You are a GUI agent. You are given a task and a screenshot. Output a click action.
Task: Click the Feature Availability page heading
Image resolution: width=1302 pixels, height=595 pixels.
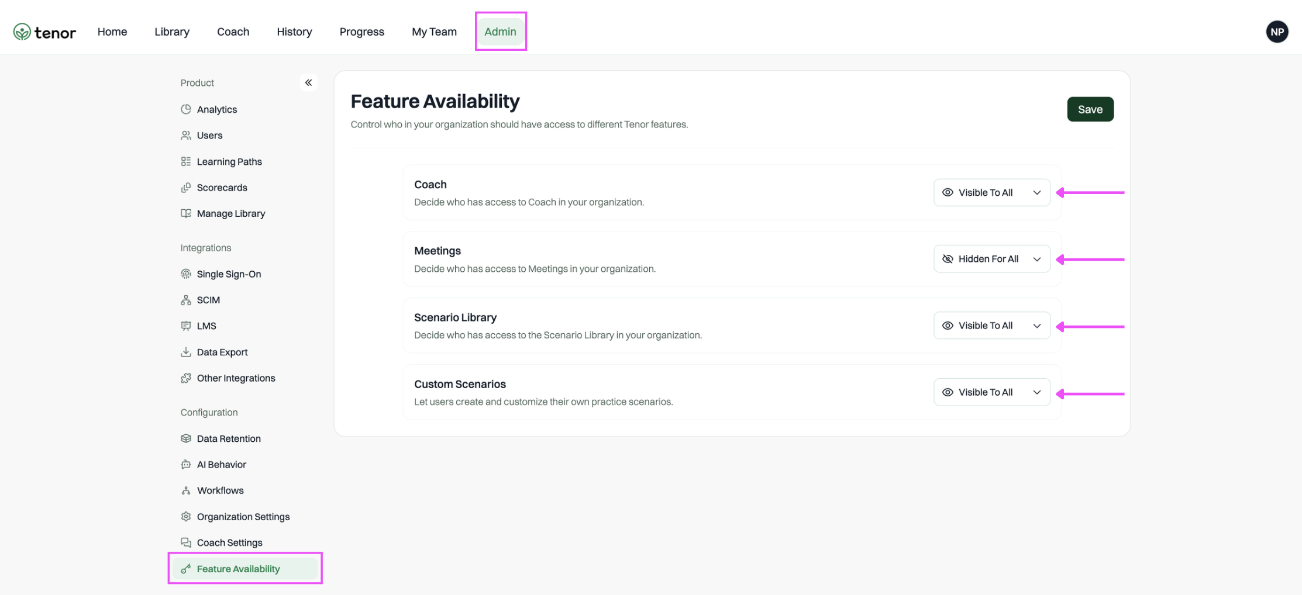(x=435, y=101)
